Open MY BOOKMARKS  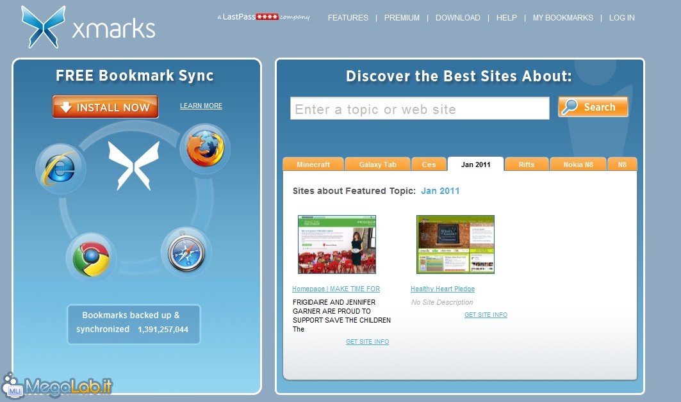point(563,18)
